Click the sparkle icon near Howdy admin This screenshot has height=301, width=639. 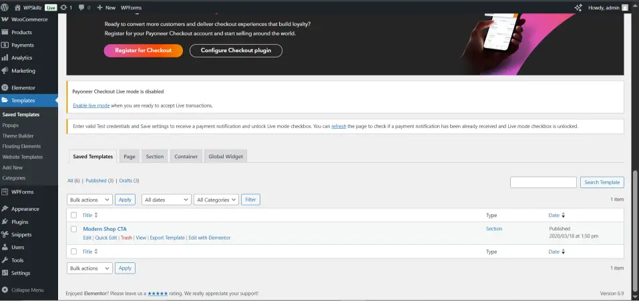[578, 7]
